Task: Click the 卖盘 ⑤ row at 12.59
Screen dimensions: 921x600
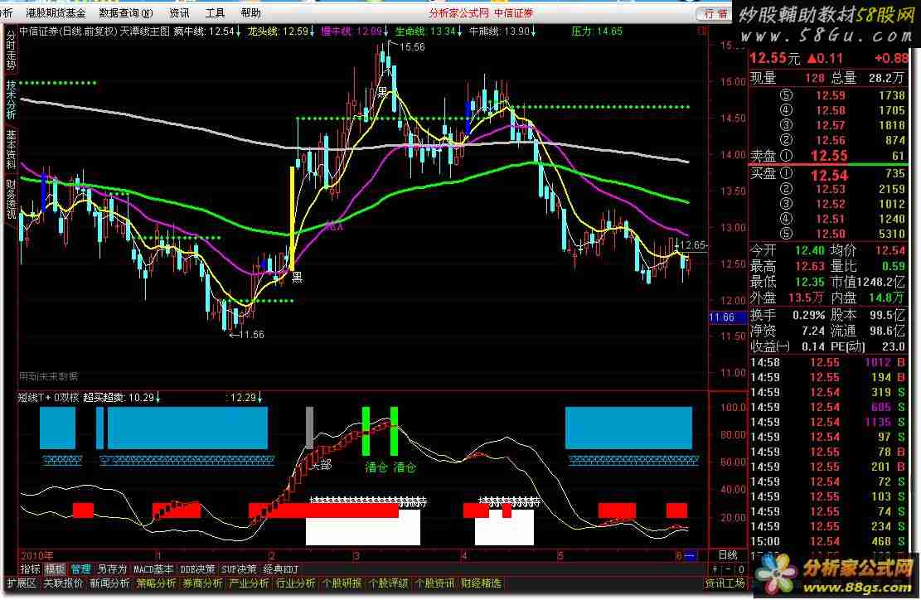Action: tap(828, 95)
